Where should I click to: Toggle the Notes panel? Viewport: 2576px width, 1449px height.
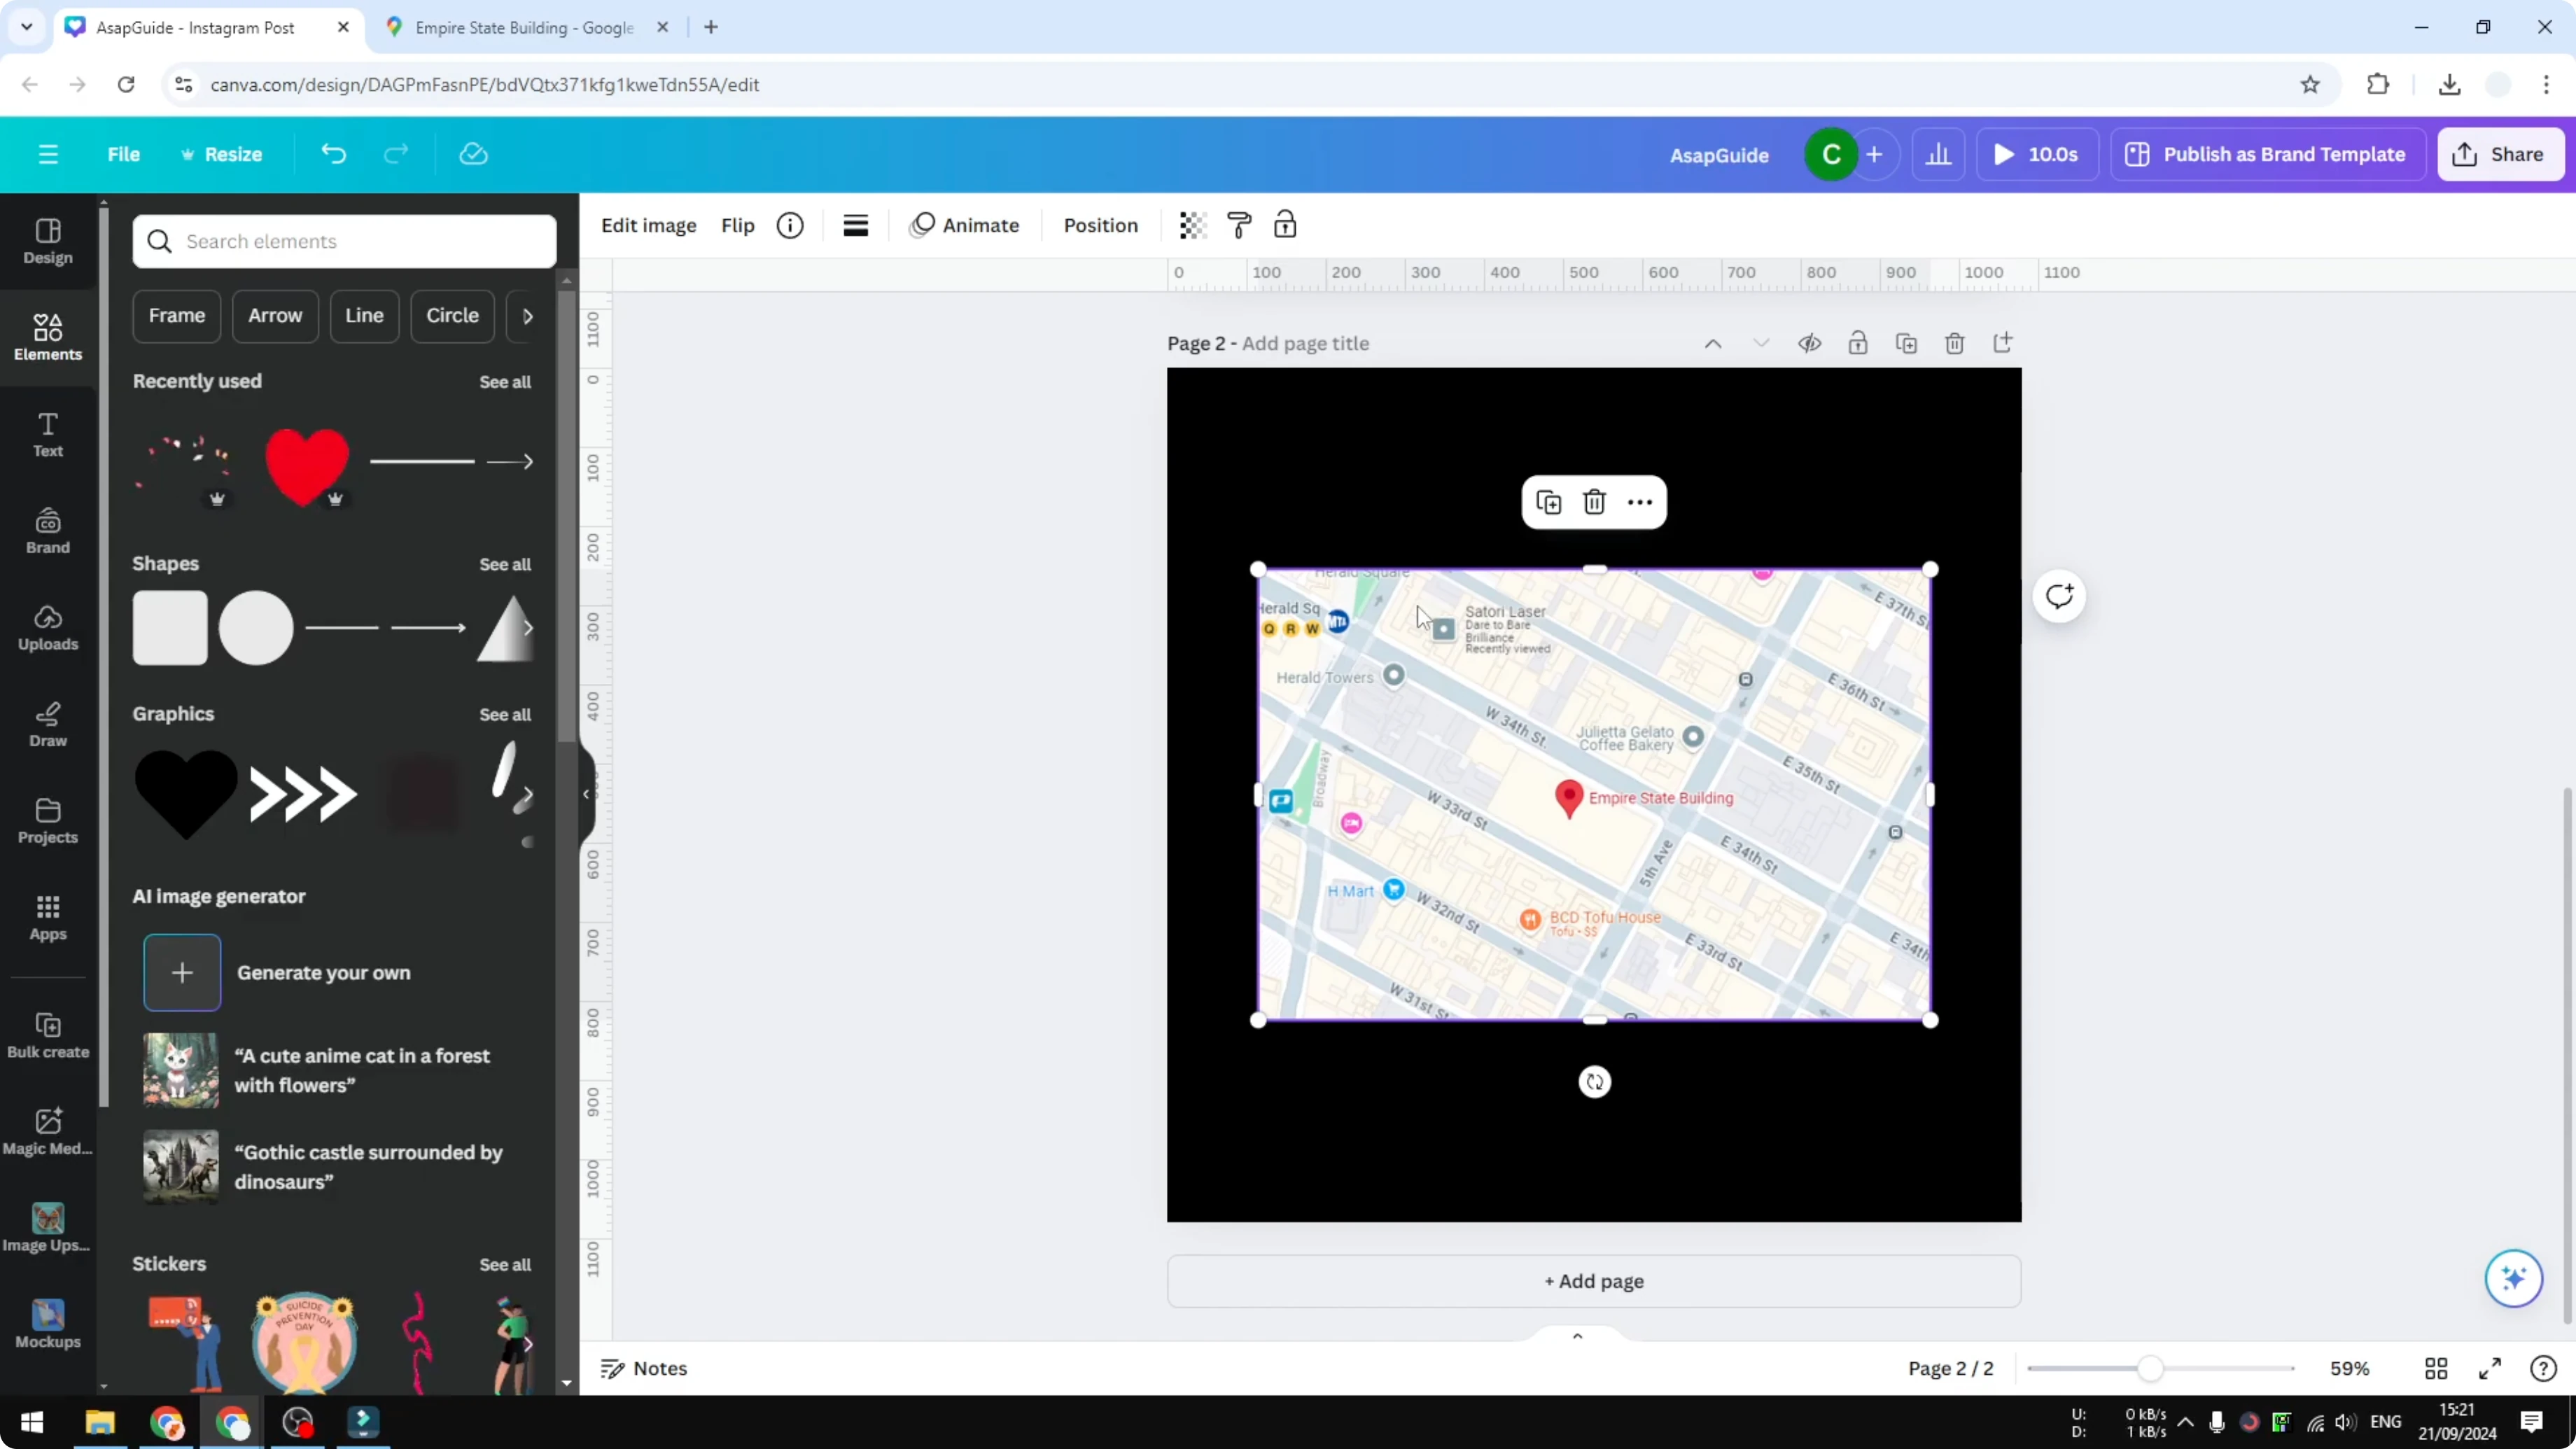644,1368
